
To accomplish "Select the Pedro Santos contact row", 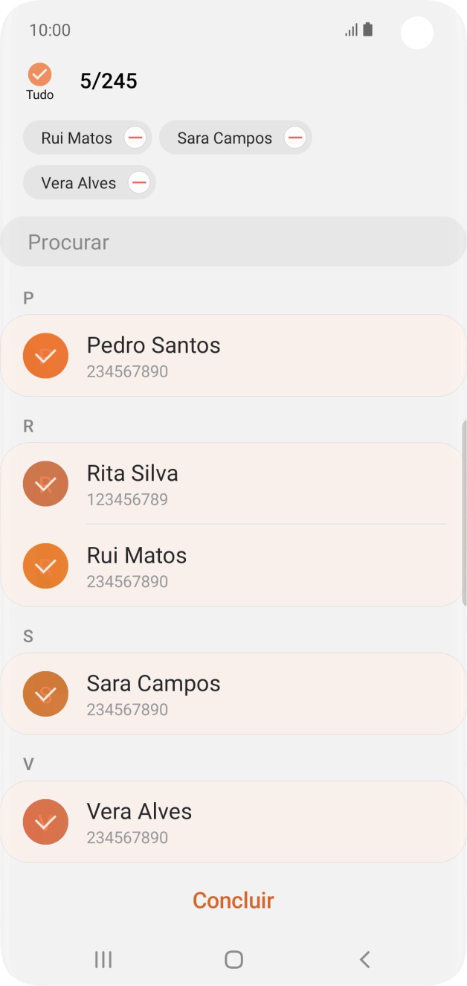I will click(223, 356).
